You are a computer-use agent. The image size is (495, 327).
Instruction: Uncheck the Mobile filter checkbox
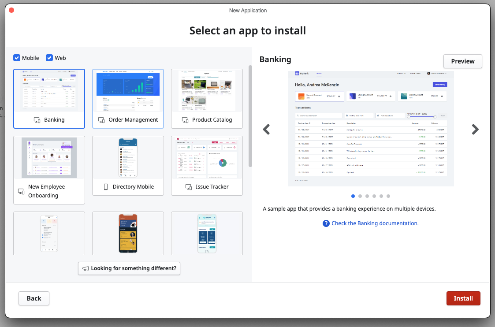(17, 58)
